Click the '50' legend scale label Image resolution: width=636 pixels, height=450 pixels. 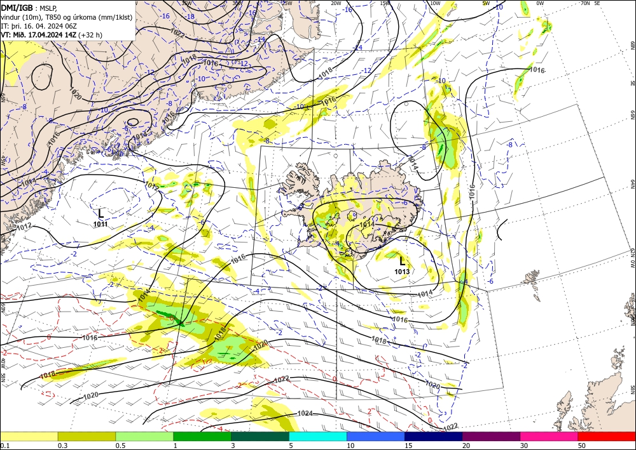(582, 446)
